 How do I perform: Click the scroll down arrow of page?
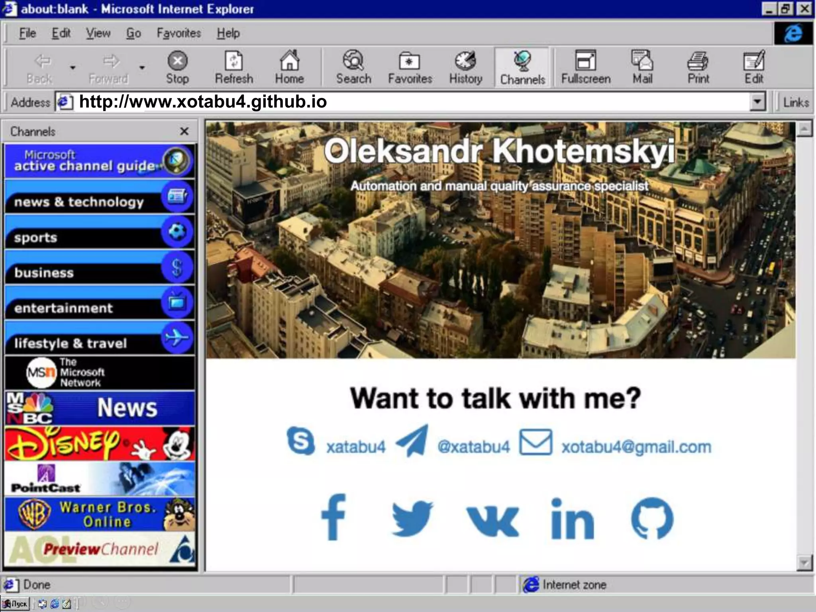(x=804, y=563)
